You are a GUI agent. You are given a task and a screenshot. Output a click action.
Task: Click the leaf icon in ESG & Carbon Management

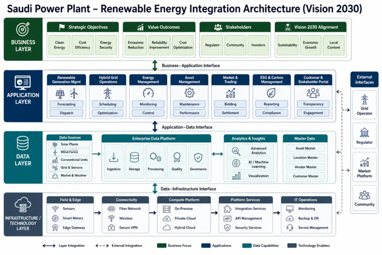[x=271, y=93]
